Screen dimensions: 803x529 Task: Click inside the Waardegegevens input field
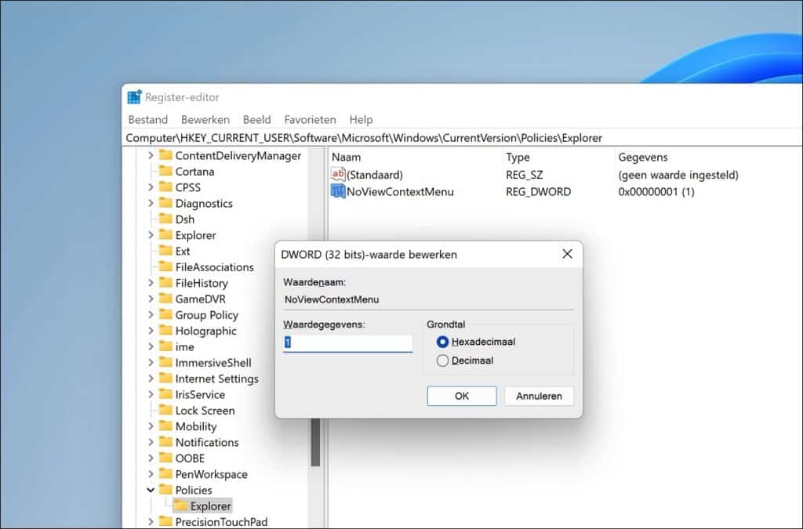click(x=347, y=342)
